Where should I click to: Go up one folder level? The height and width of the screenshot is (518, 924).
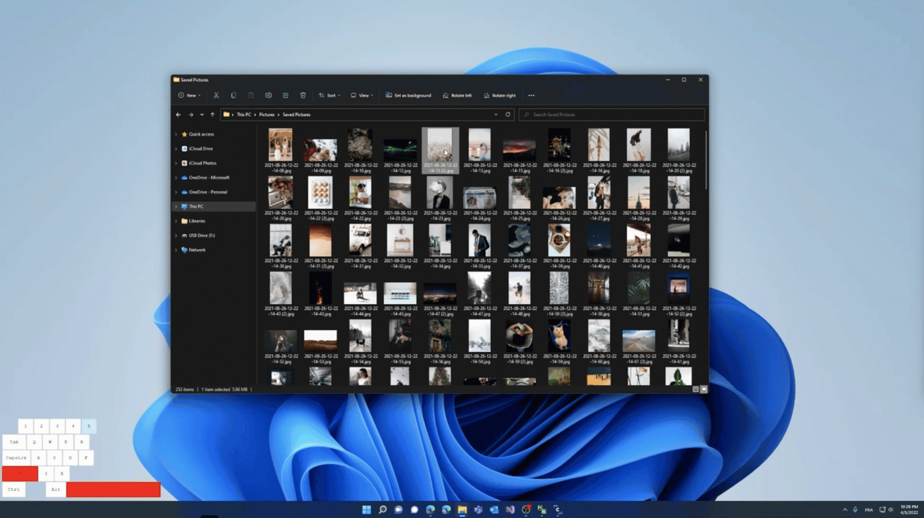212,115
